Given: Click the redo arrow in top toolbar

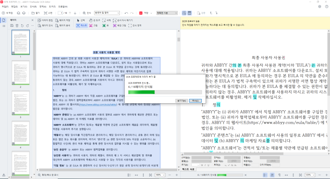Looking at the screenshot, I should (x=132, y=13).
